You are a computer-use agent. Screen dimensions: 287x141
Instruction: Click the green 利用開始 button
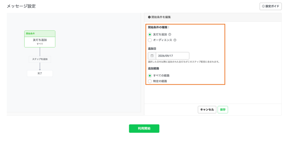[x=144, y=128]
